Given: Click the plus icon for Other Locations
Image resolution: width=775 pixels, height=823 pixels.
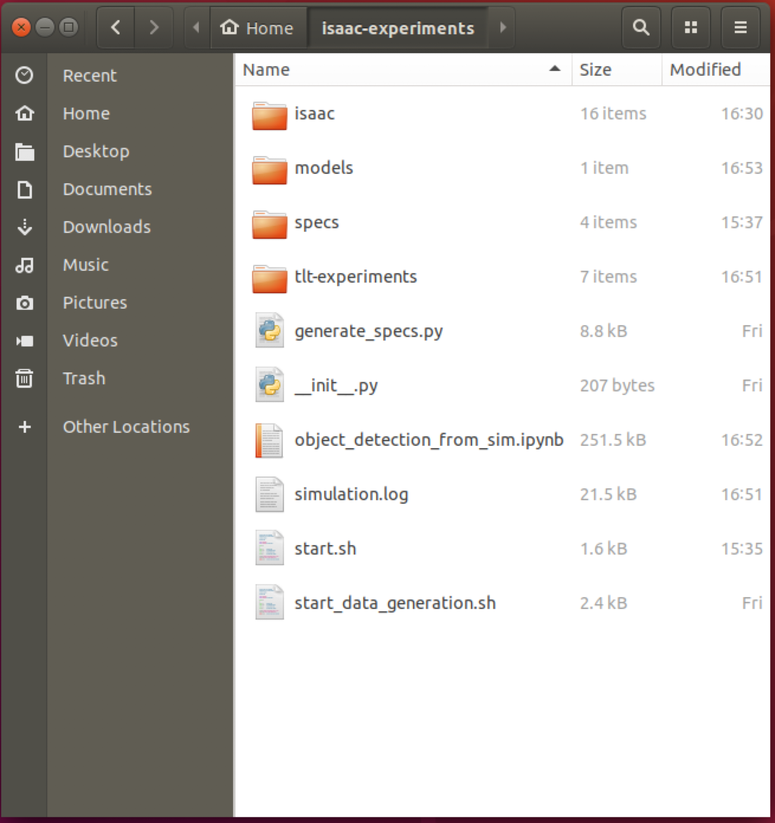Looking at the screenshot, I should [x=24, y=427].
